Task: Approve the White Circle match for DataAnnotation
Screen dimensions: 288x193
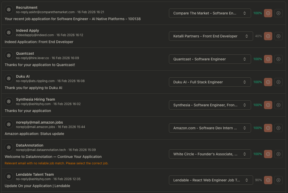Action: pyautogui.click(x=268, y=154)
